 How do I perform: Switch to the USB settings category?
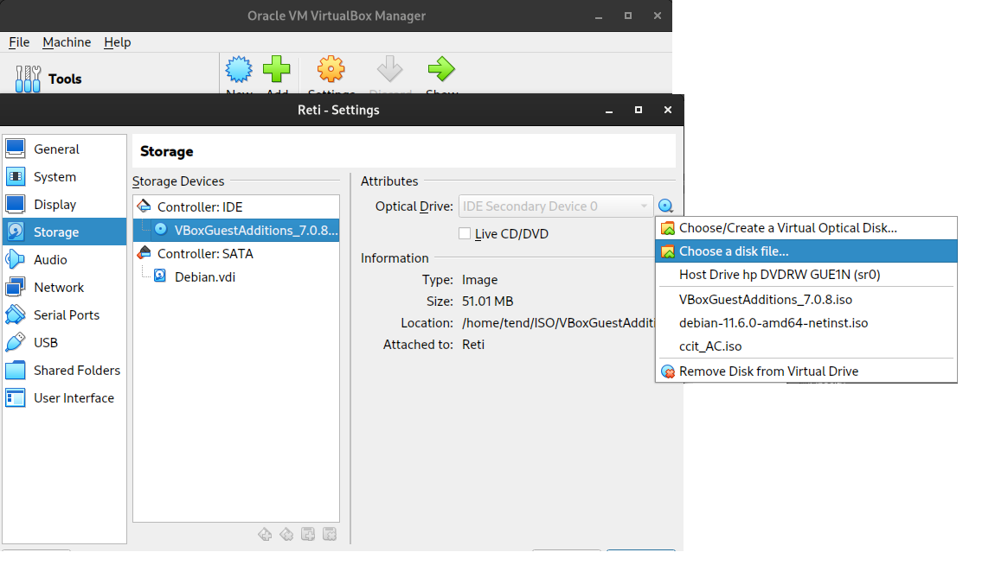pyautogui.click(x=64, y=343)
